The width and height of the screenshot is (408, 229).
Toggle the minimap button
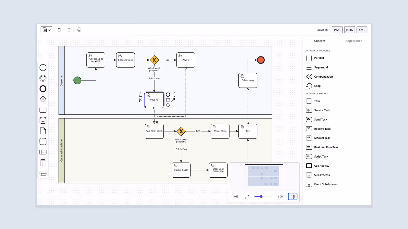293,197
